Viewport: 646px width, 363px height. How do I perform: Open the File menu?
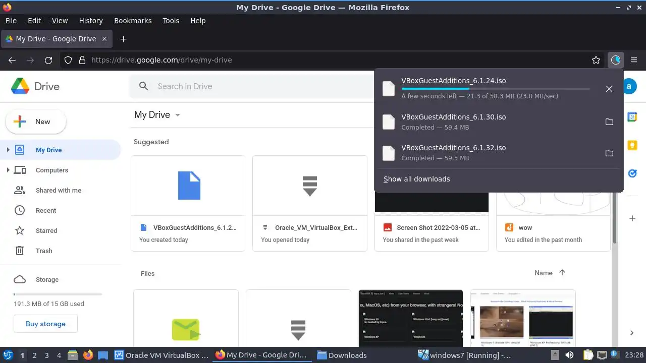(11, 21)
